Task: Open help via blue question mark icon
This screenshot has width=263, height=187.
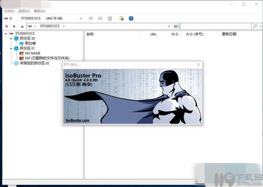Action: pos(131,18)
